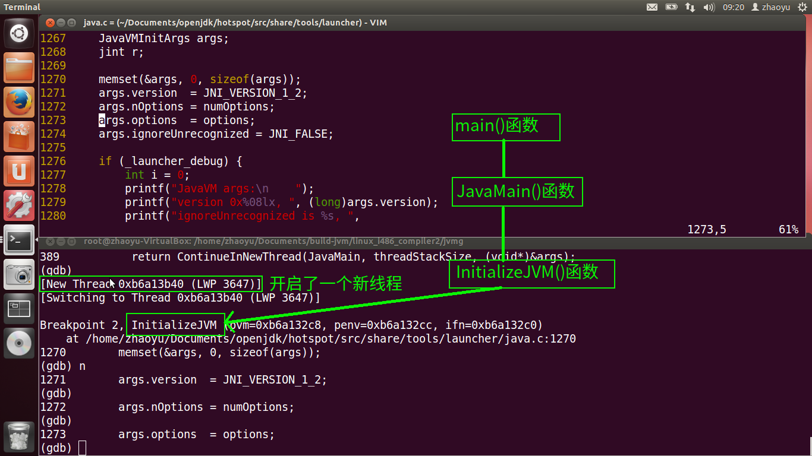The image size is (812, 456).
Task: Expand the battery status indicator
Action: pos(671,7)
